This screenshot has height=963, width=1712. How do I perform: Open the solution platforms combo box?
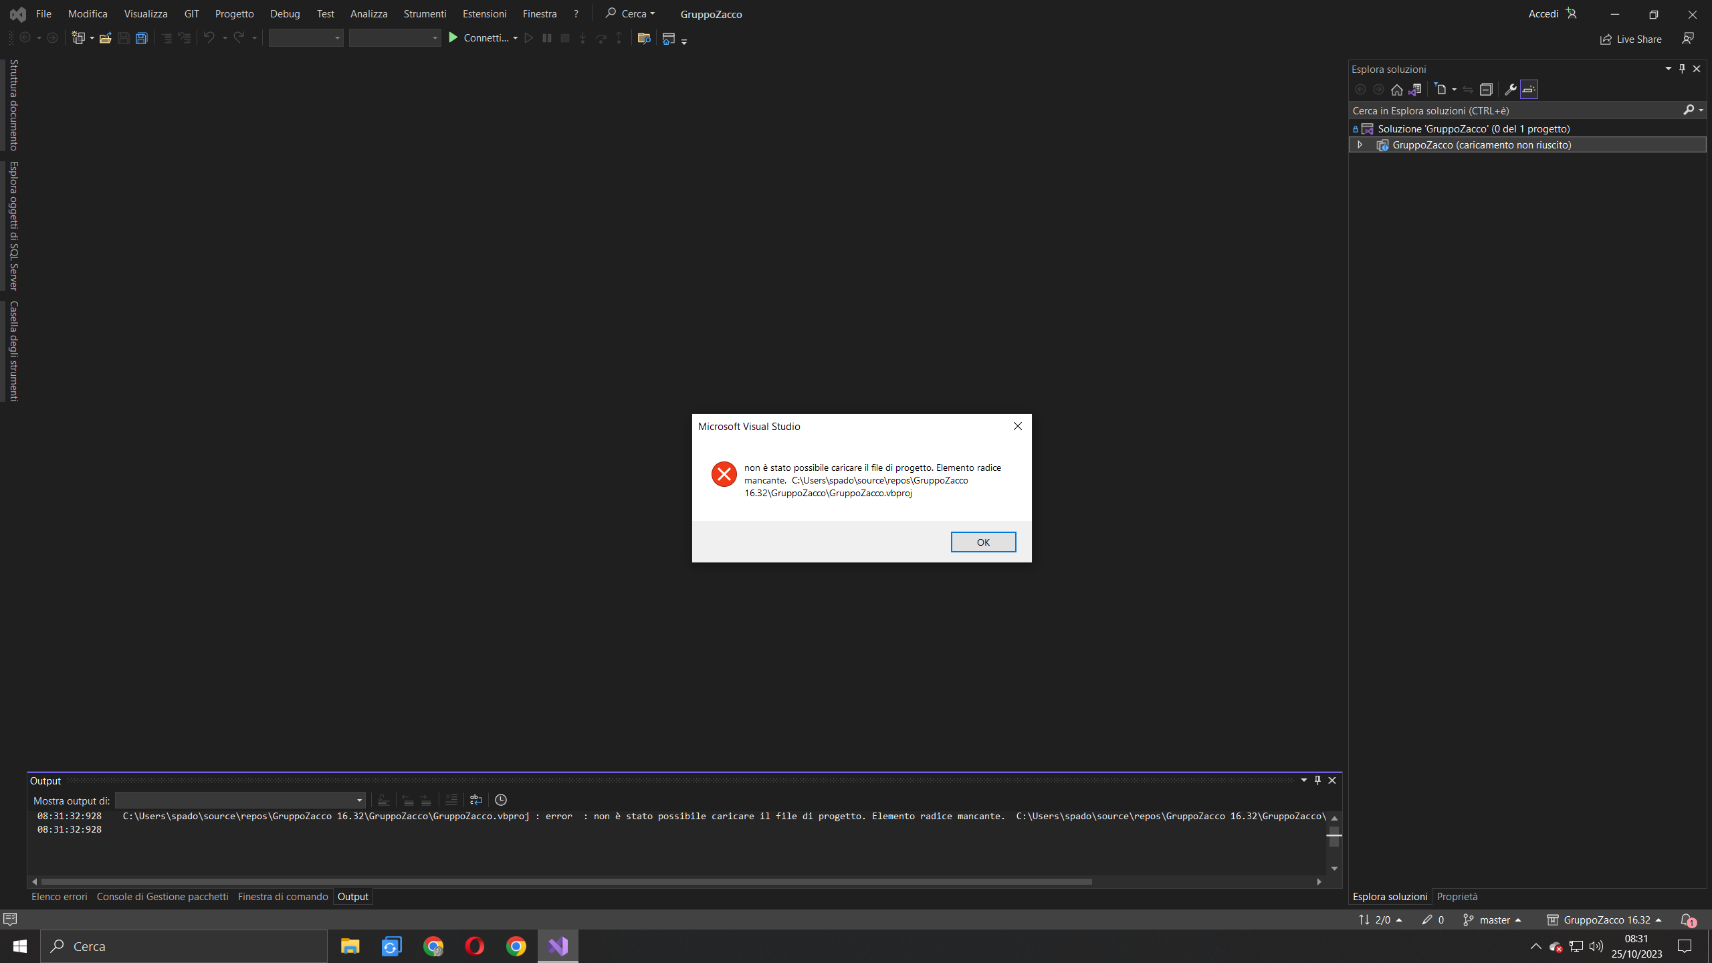pos(395,38)
